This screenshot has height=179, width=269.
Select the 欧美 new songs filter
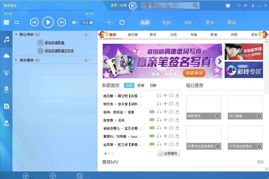(x=141, y=85)
